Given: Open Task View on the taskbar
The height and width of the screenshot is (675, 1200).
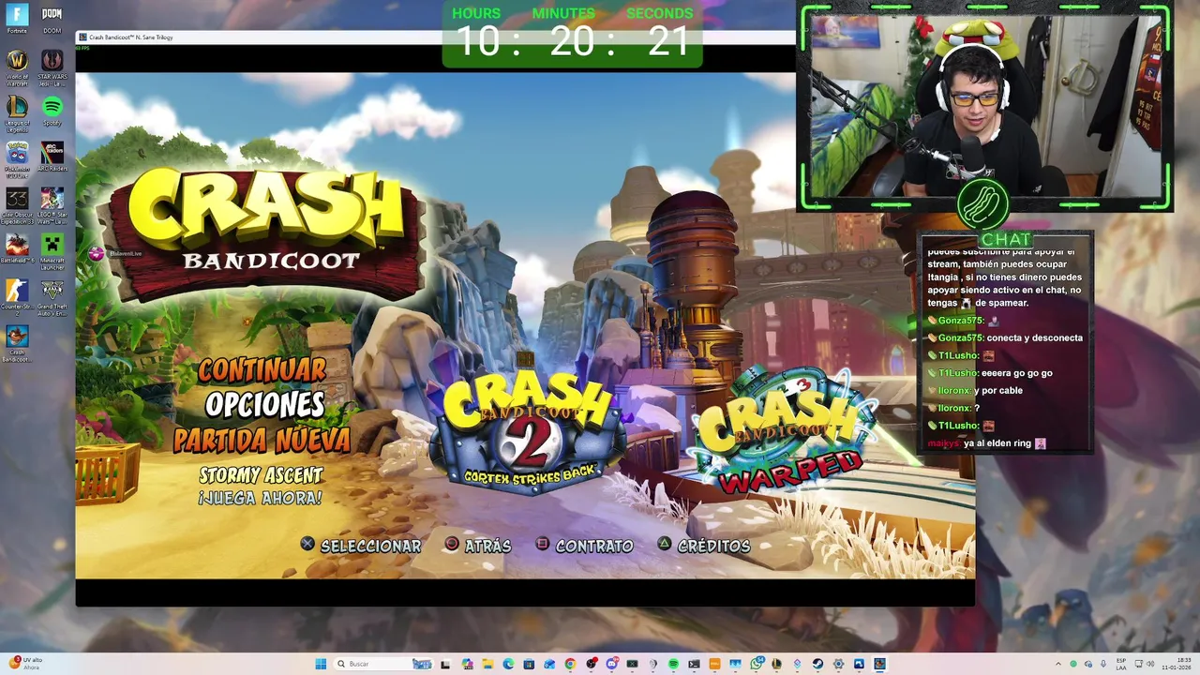Looking at the screenshot, I should [x=445, y=664].
